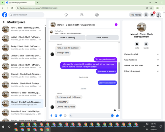165x132 pixels.
Task: Expand Privacy & support section
Action: pos(142,71)
